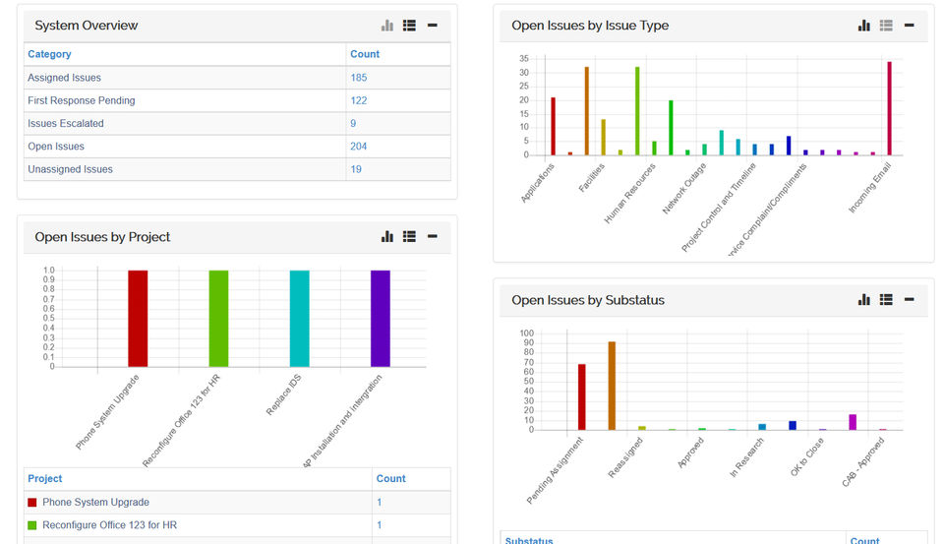Image resolution: width=944 pixels, height=544 pixels.
Task: Sort System Overview by Category column
Action: coord(49,54)
